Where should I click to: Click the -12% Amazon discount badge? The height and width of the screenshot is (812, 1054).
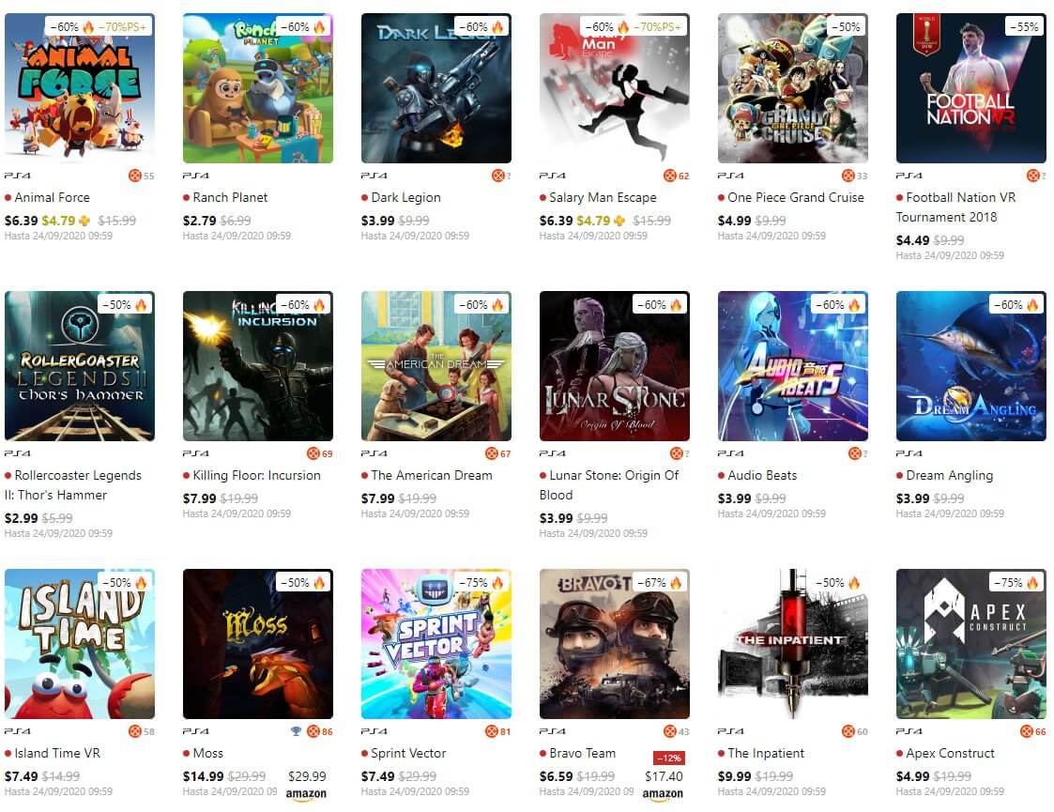pyautogui.click(x=669, y=758)
